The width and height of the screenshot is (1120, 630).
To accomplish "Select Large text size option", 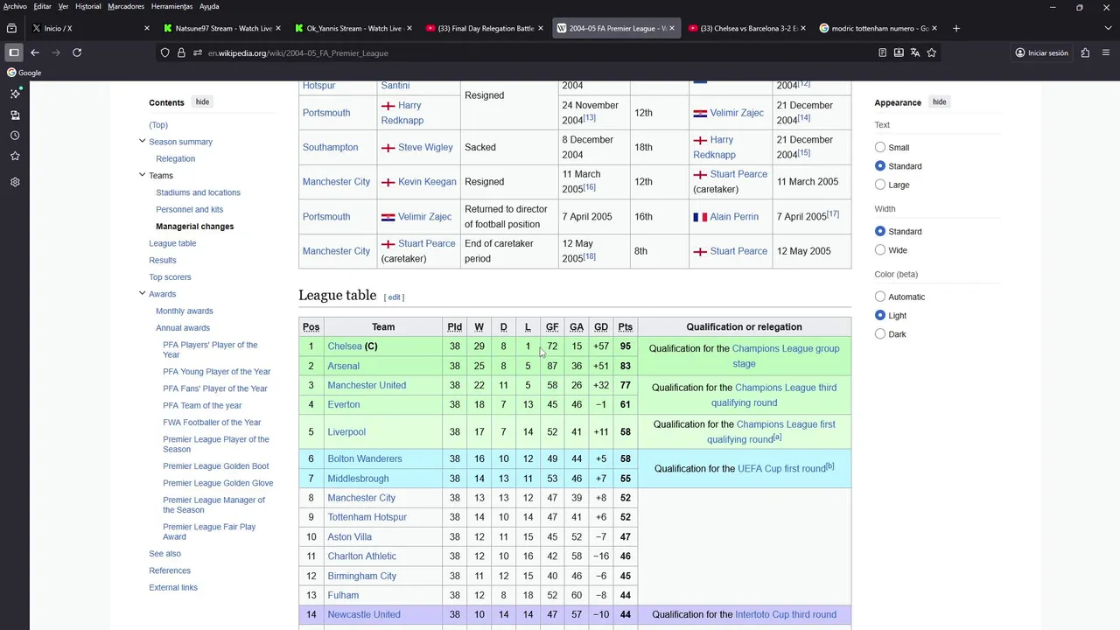I will [880, 185].
